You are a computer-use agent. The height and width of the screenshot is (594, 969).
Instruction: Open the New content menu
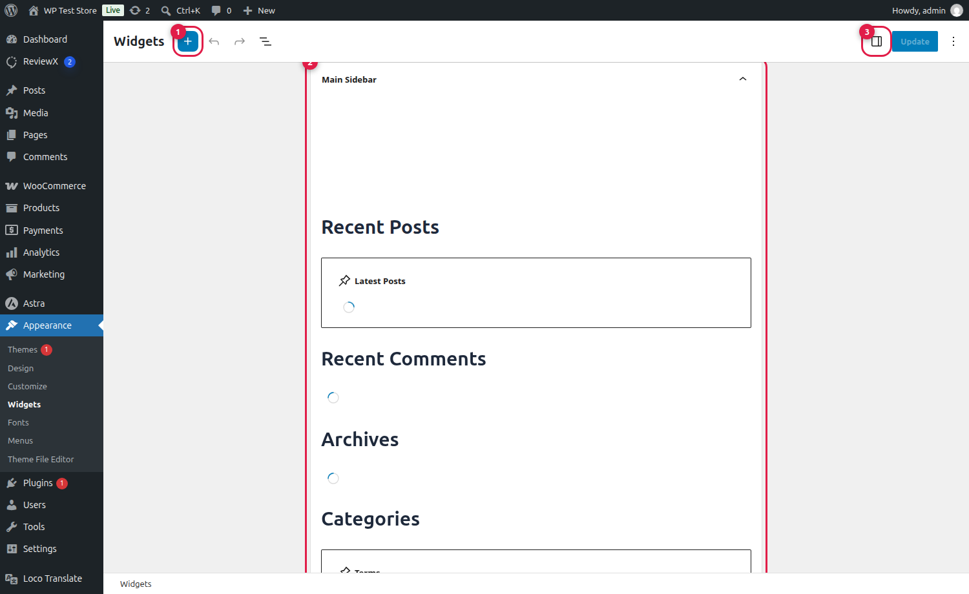coord(259,10)
